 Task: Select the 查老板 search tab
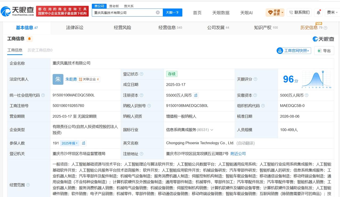[x=114, y=6]
